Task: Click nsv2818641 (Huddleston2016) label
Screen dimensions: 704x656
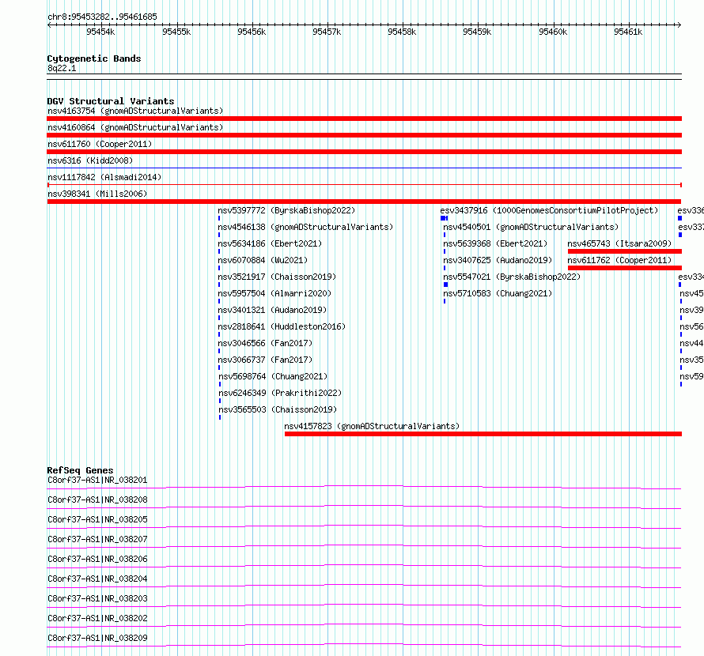Action: click(282, 326)
